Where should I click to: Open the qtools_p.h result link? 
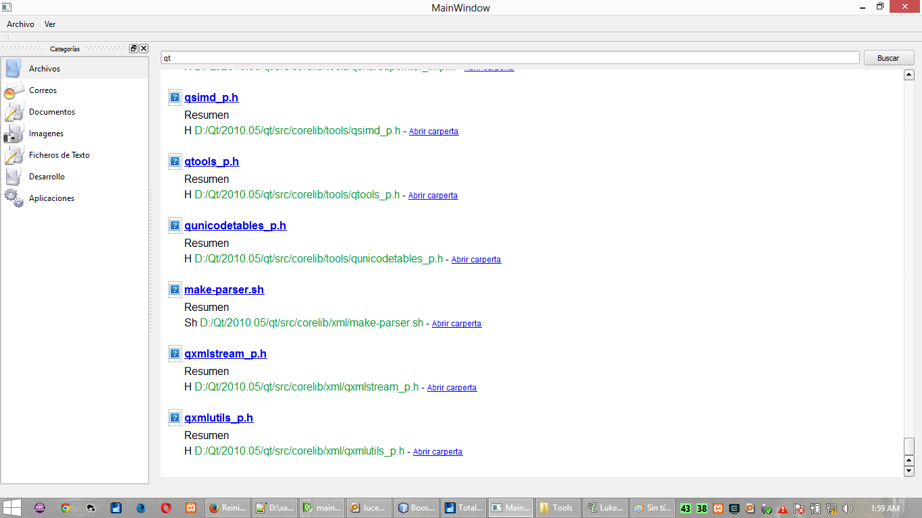coord(211,162)
